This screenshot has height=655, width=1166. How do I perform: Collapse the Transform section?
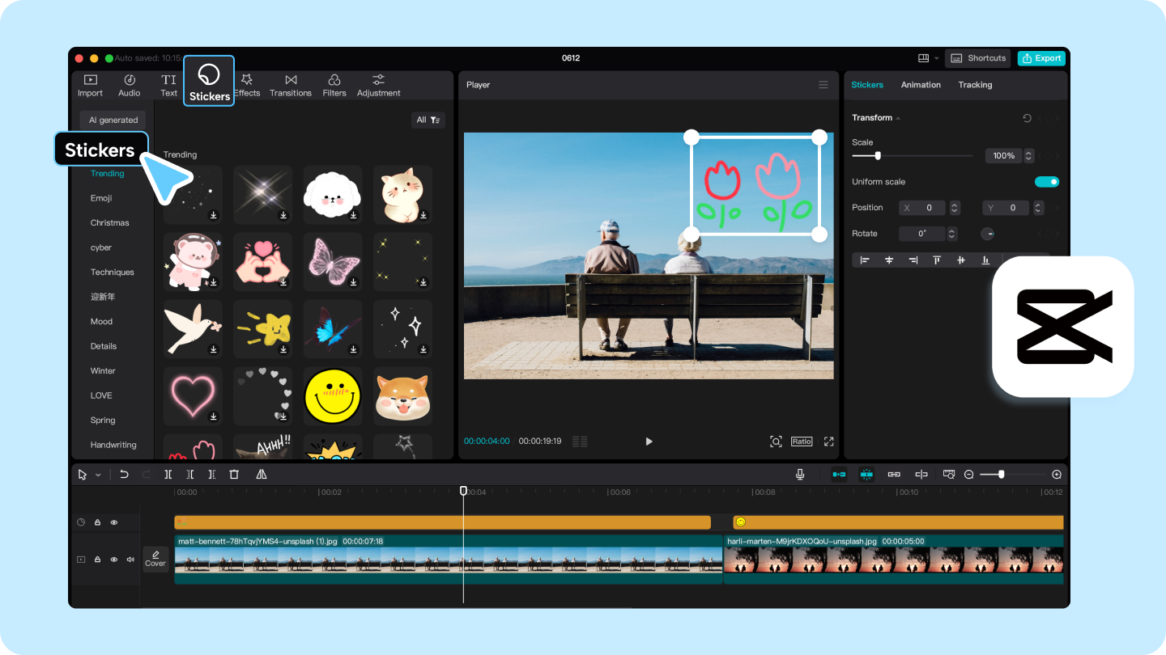coord(897,117)
